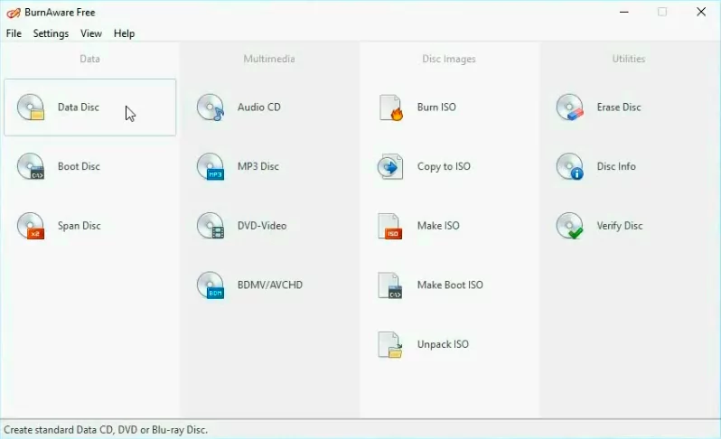
Task: Click the Utilities column heading
Action: (x=629, y=59)
